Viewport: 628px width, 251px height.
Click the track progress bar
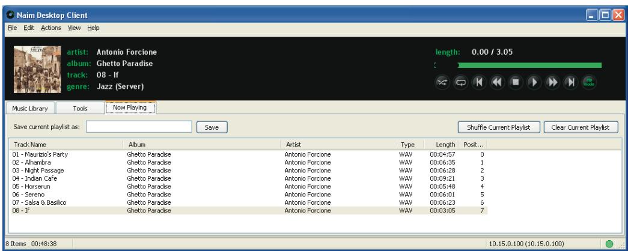[x=518, y=65]
